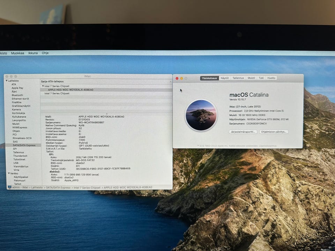The width and height of the screenshot is (335, 251).
Task: Switch to the Näytöt tab
Action: tap(224, 78)
